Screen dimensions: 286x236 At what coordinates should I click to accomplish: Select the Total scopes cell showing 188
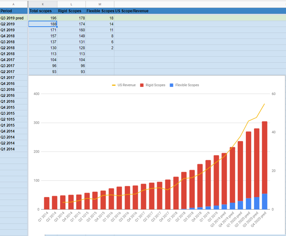pyautogui.click(x=43, y=24)
